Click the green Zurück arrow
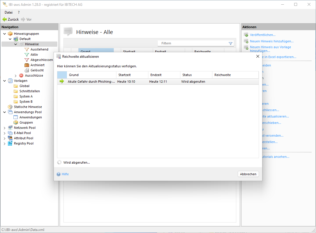 (4, 19)
